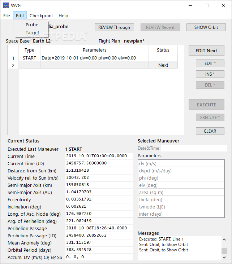The image size is (232, 264).
Task: Click the dvpd (m/s/day) parameter row
Action: [x=181, y=171]
